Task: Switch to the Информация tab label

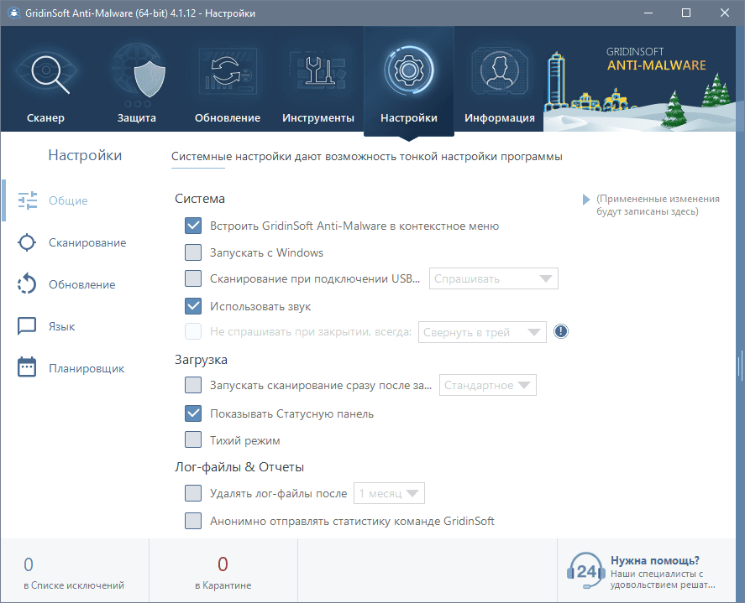Action: 500,118
